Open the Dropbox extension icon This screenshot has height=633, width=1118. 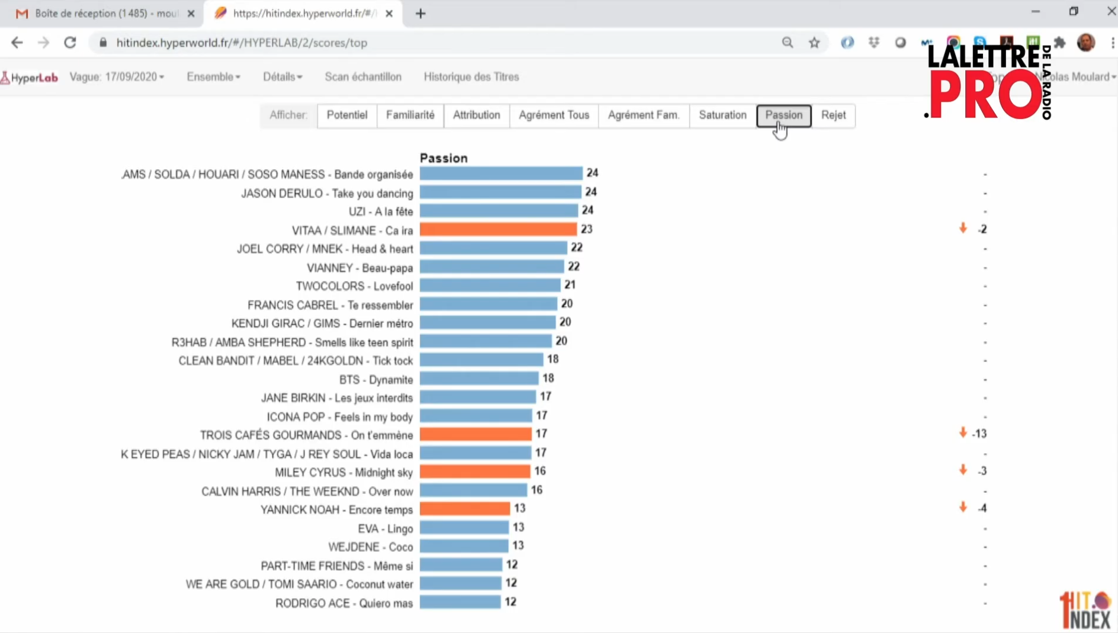(873, 43)
